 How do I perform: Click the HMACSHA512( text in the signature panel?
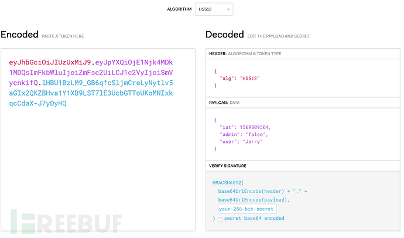pyautogui.click(x=230, y=183)
